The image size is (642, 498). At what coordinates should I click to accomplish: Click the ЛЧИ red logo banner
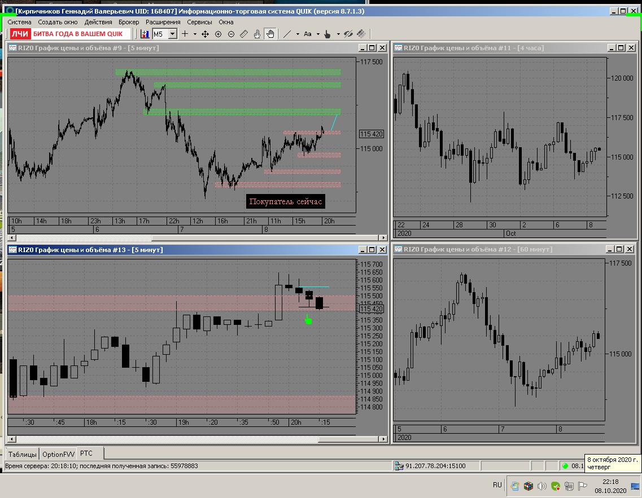(x=20, y=33)
